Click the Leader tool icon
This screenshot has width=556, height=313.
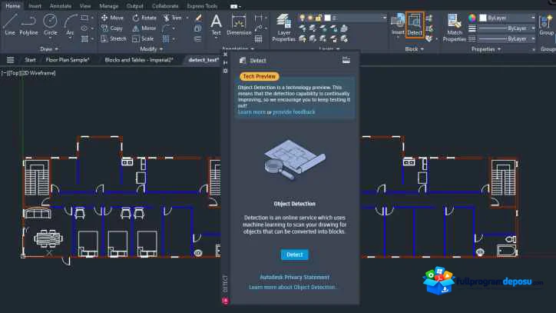tap(259, 28)
